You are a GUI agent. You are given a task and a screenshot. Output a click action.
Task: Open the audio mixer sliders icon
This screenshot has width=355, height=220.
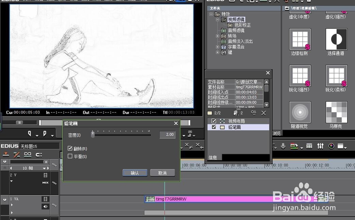point(320,146)
